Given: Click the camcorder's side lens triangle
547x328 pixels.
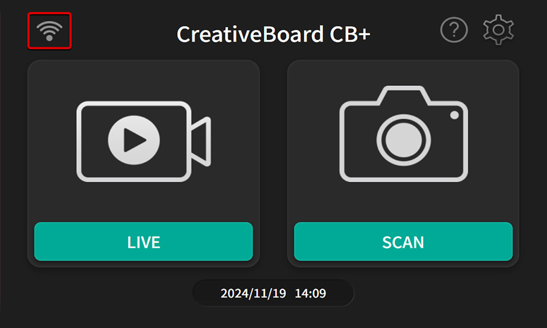Looking at the screenshot, I should click(201, 142).
